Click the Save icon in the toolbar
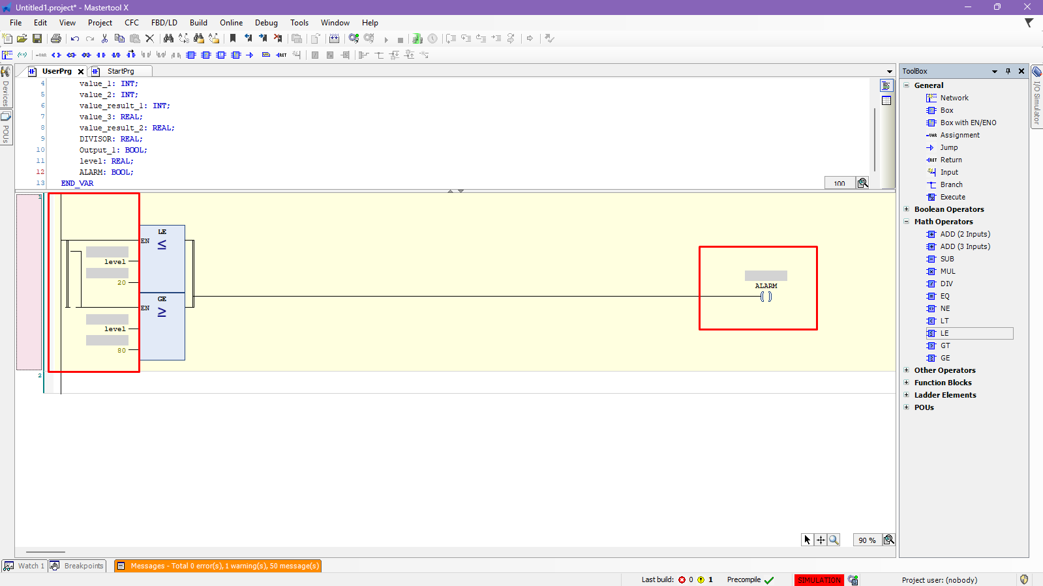Viewport: 1043px width, 586px height. tap(37, 38)
